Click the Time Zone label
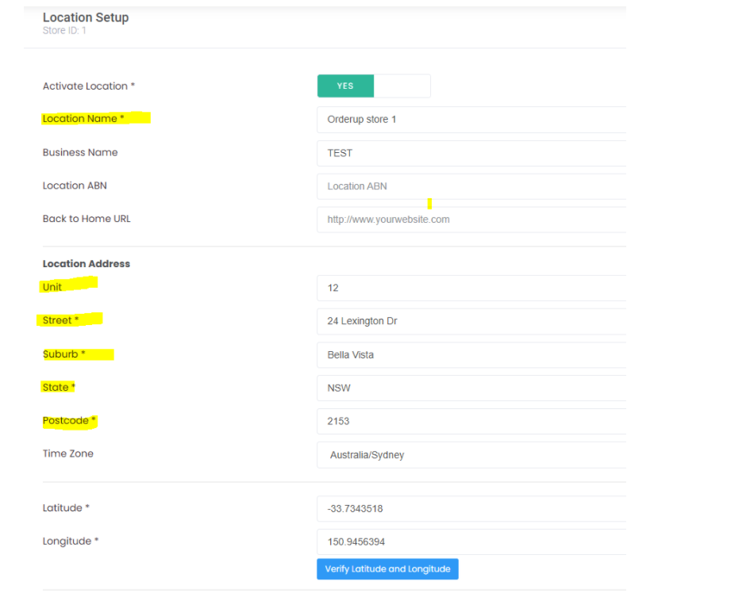This screenshot has height=593, width=754. pos(68,454)
